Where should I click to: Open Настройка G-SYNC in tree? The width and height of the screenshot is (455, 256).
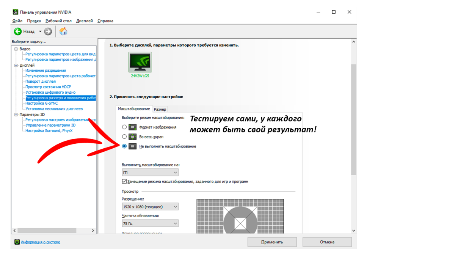[x=42, y=103]
